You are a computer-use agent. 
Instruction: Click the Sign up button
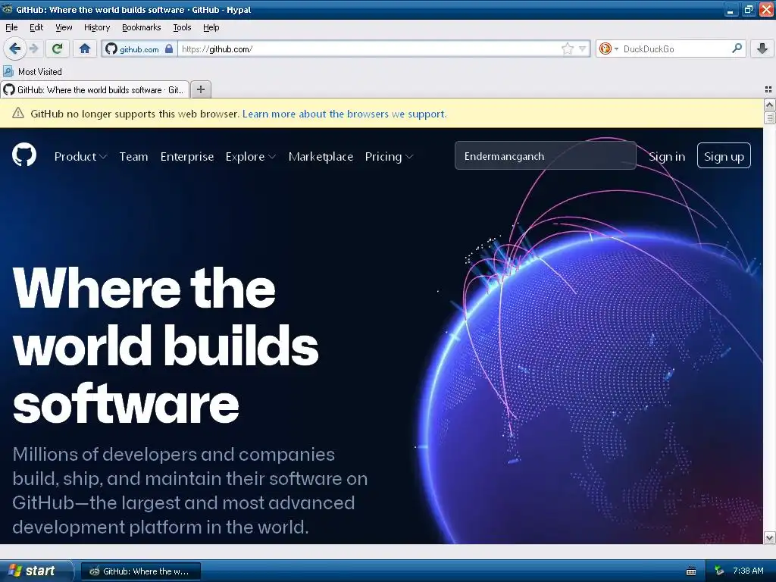coord(724,155)
